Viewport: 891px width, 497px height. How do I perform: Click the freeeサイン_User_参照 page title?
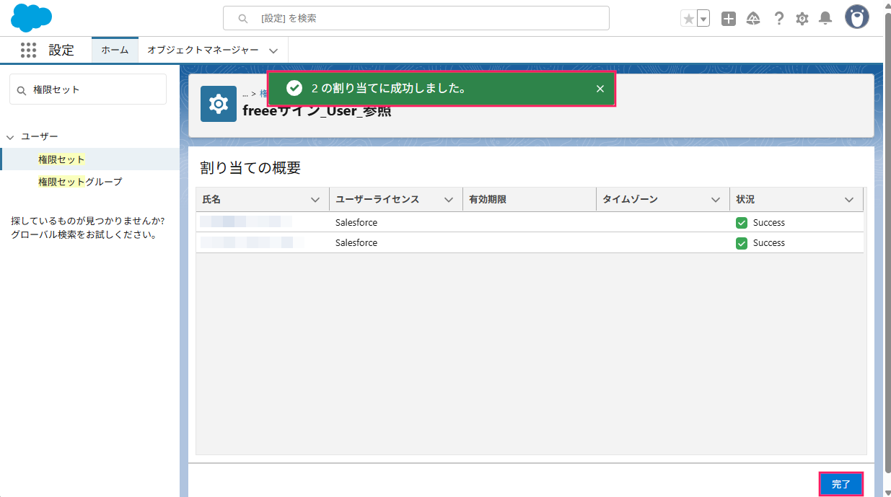tap(317, 111)
